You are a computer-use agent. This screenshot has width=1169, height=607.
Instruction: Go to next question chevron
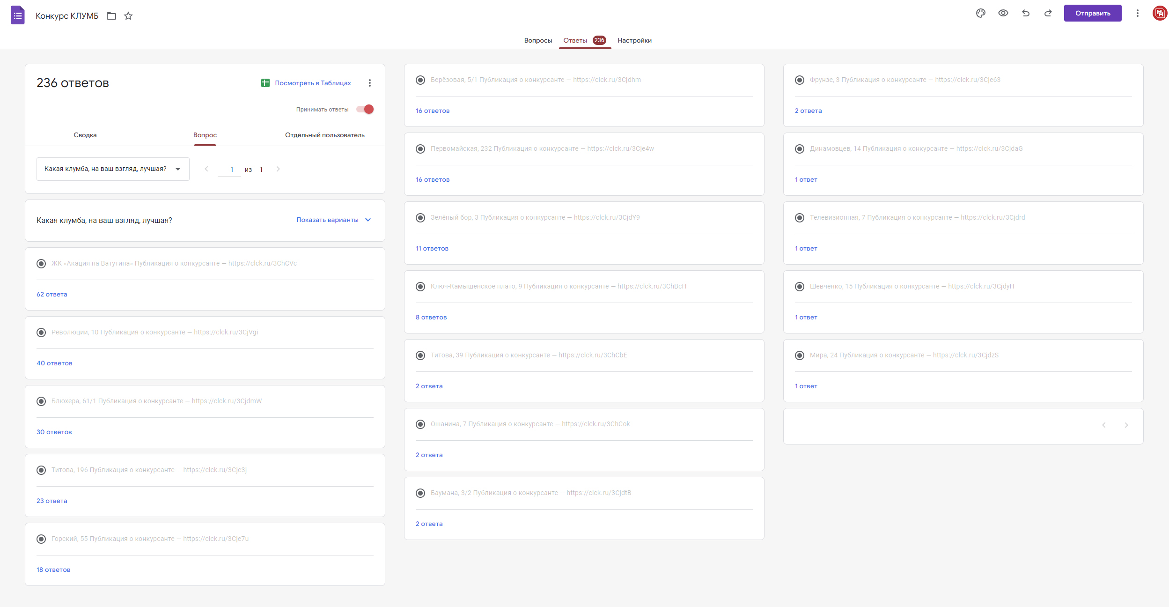278,169
